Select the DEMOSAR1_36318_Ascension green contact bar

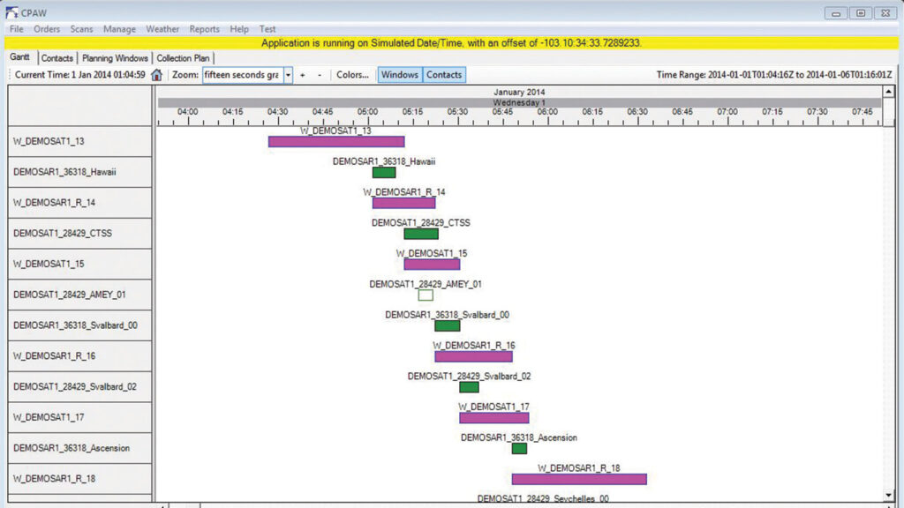click(519, 449)
